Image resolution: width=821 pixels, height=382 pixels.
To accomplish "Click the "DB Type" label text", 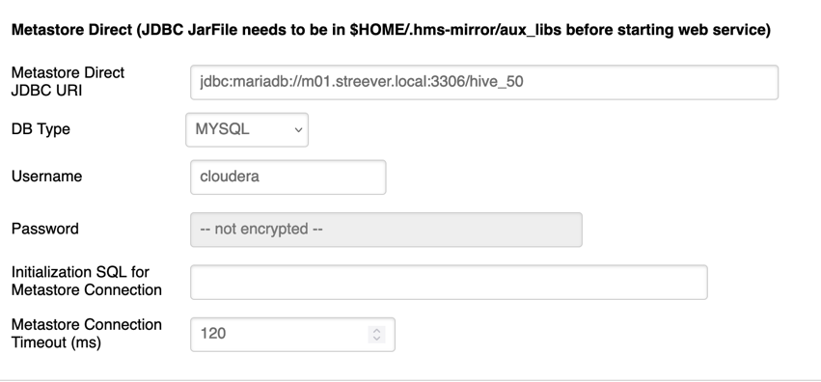I will click(41, 129).
